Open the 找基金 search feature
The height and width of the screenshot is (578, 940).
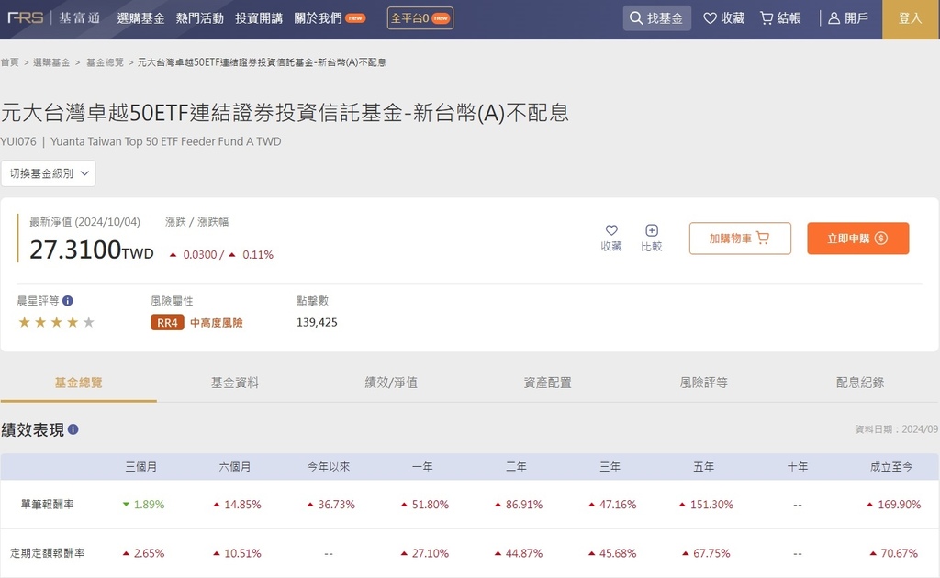[x=656, y=18]
